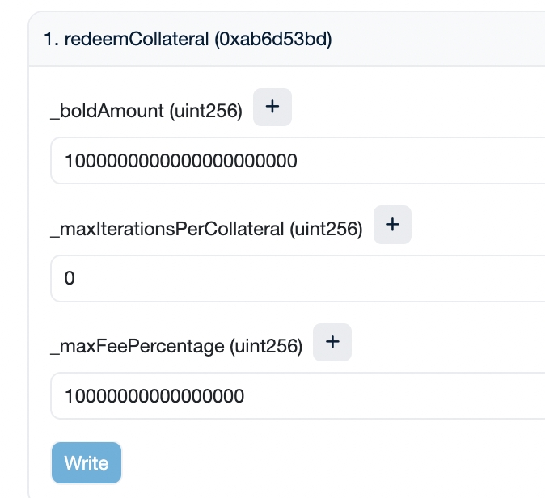The image size is (545, 498).
Task: Click the _boldAmount parameter label
Action: [108, 112]
